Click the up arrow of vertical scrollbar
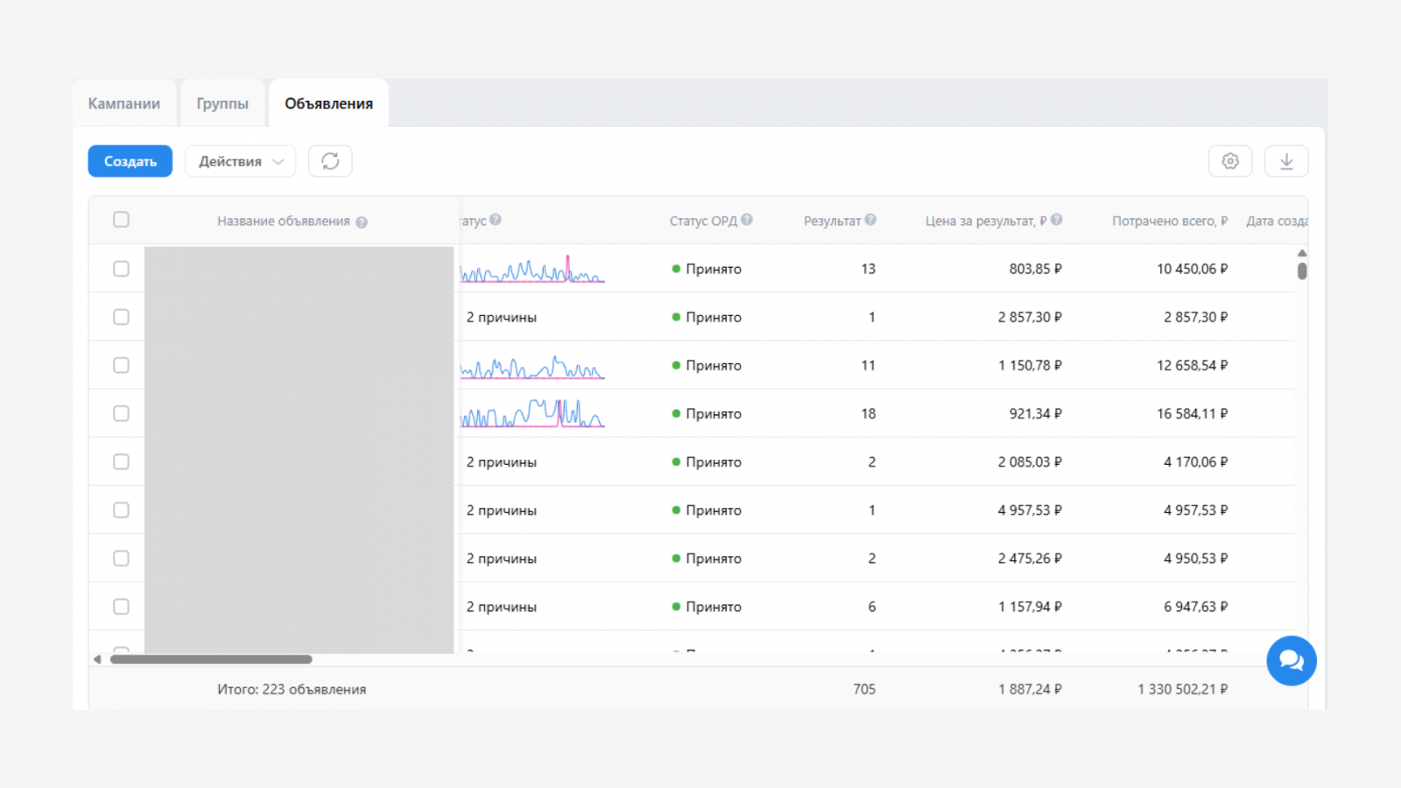The image size is (1401, 788). [x=1302, y=253]
